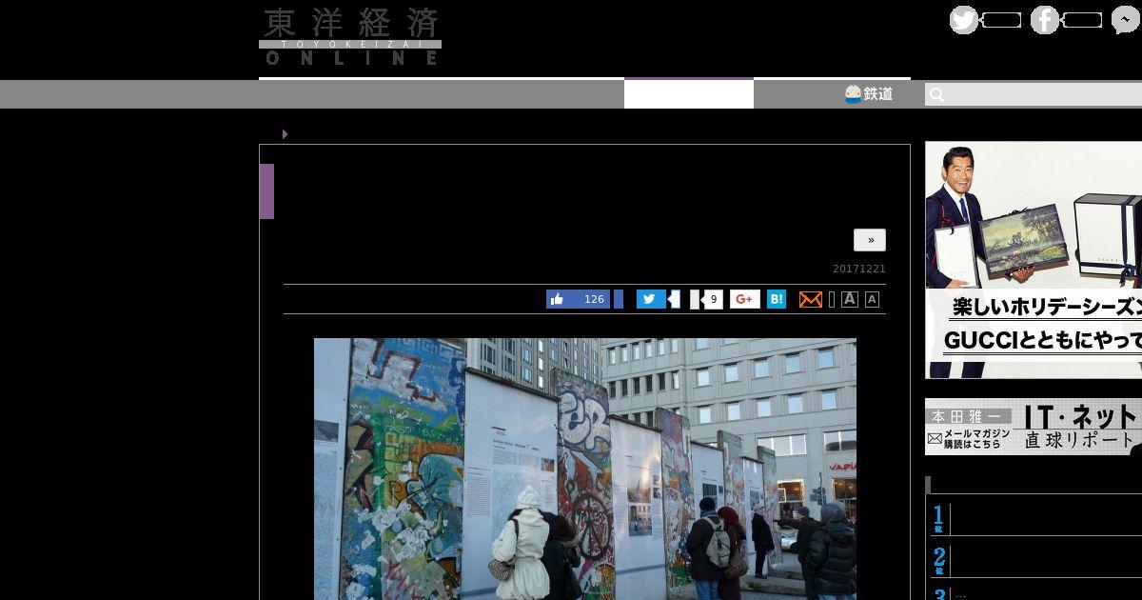The image size is (1142, 600).
Task: Open the Messenger chat bubble icon
Action: (1126, 20)
